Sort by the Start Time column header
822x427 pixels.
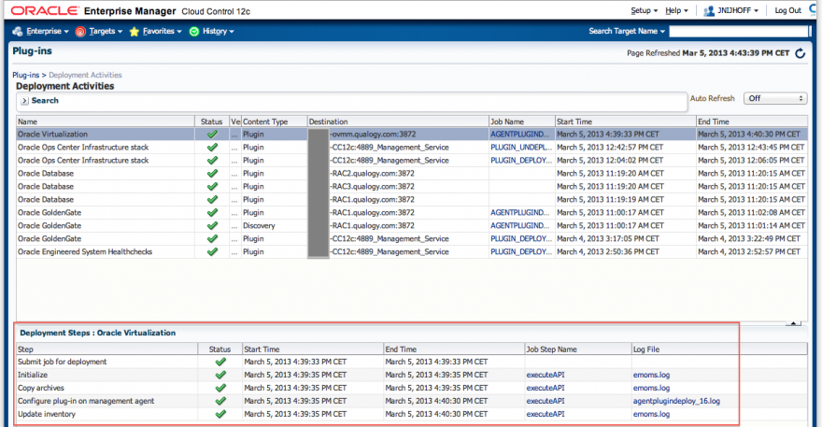click(626, 121)
